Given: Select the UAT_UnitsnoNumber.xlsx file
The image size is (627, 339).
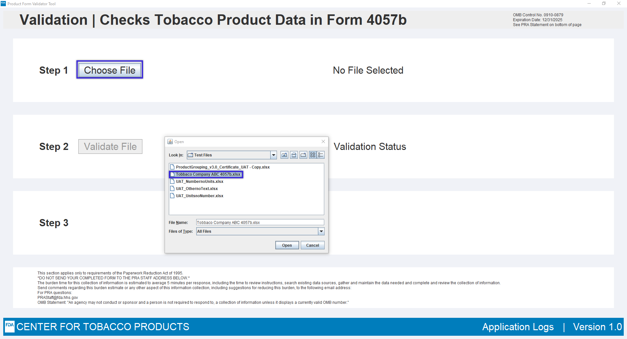Looking at the screenshot, I should (199, 196).
